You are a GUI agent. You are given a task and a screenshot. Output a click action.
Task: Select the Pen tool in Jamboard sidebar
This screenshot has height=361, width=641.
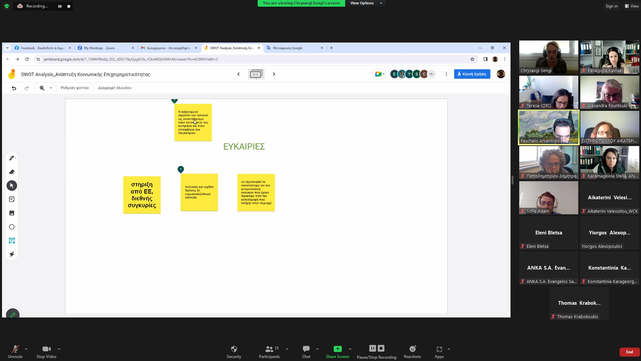[12, 158]
